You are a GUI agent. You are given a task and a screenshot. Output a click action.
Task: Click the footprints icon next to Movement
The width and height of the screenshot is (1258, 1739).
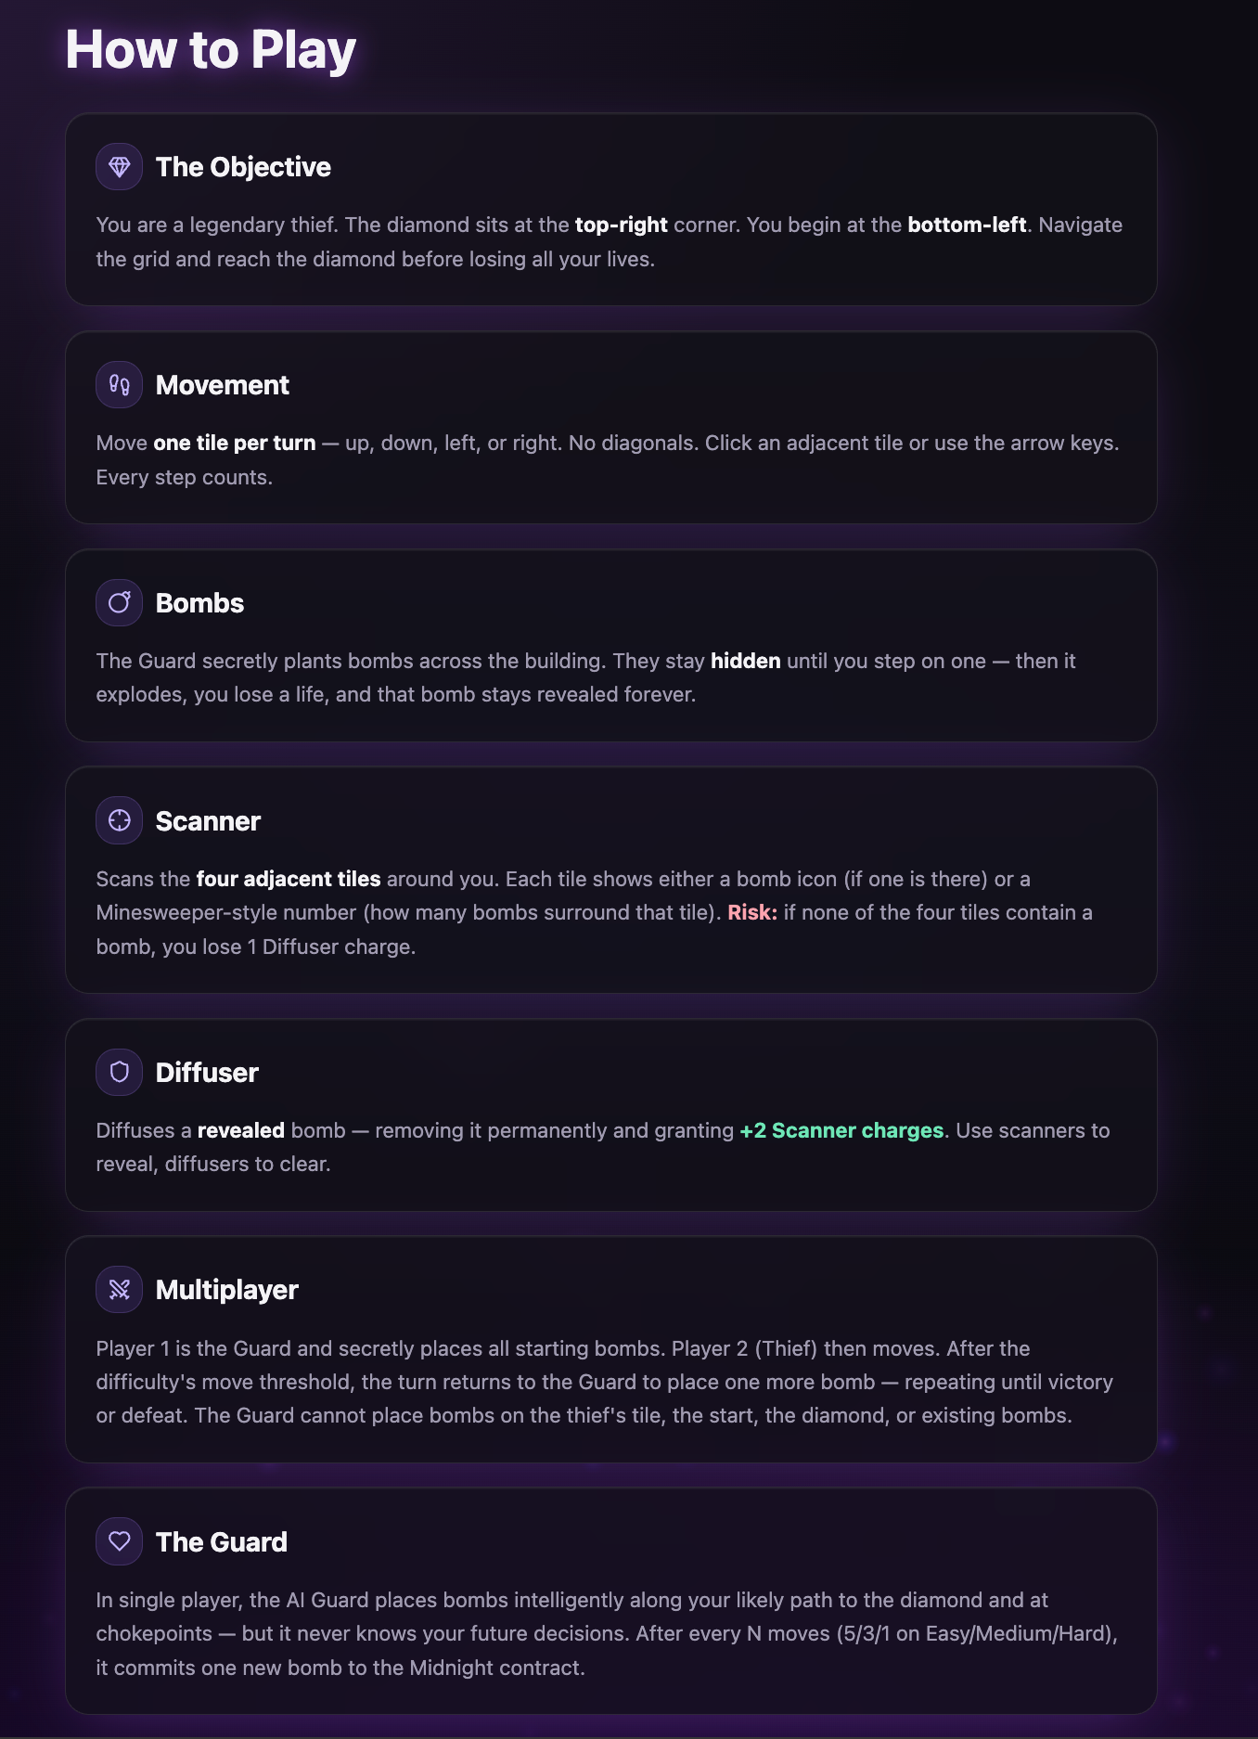click(x=119, y=385)
